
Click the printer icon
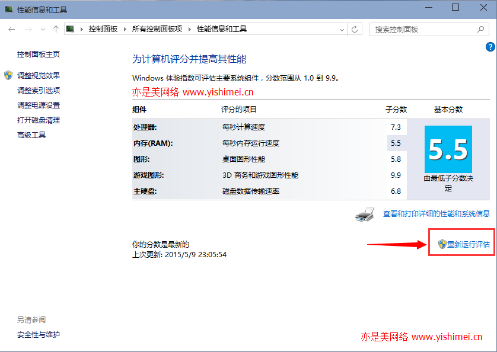[365, 215]
